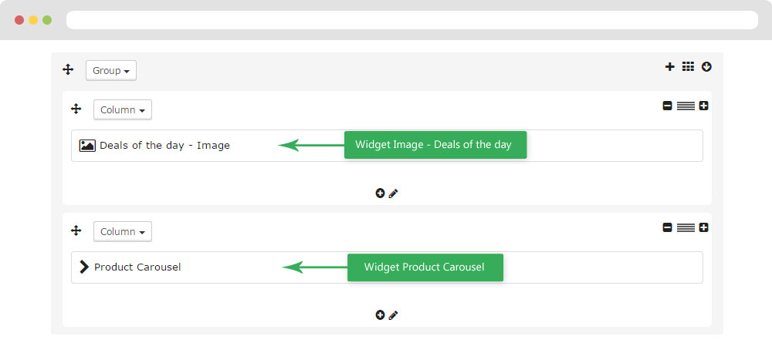Click the first column's width lines icon
This screenshot has width=772, height=343.
(686, 106)
